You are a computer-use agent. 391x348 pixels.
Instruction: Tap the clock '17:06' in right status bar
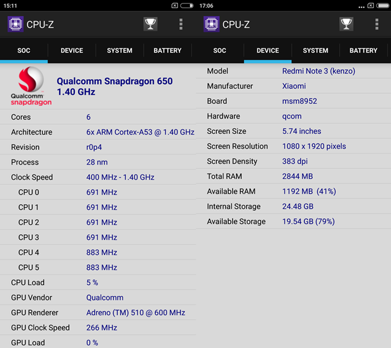coord(206,6)
